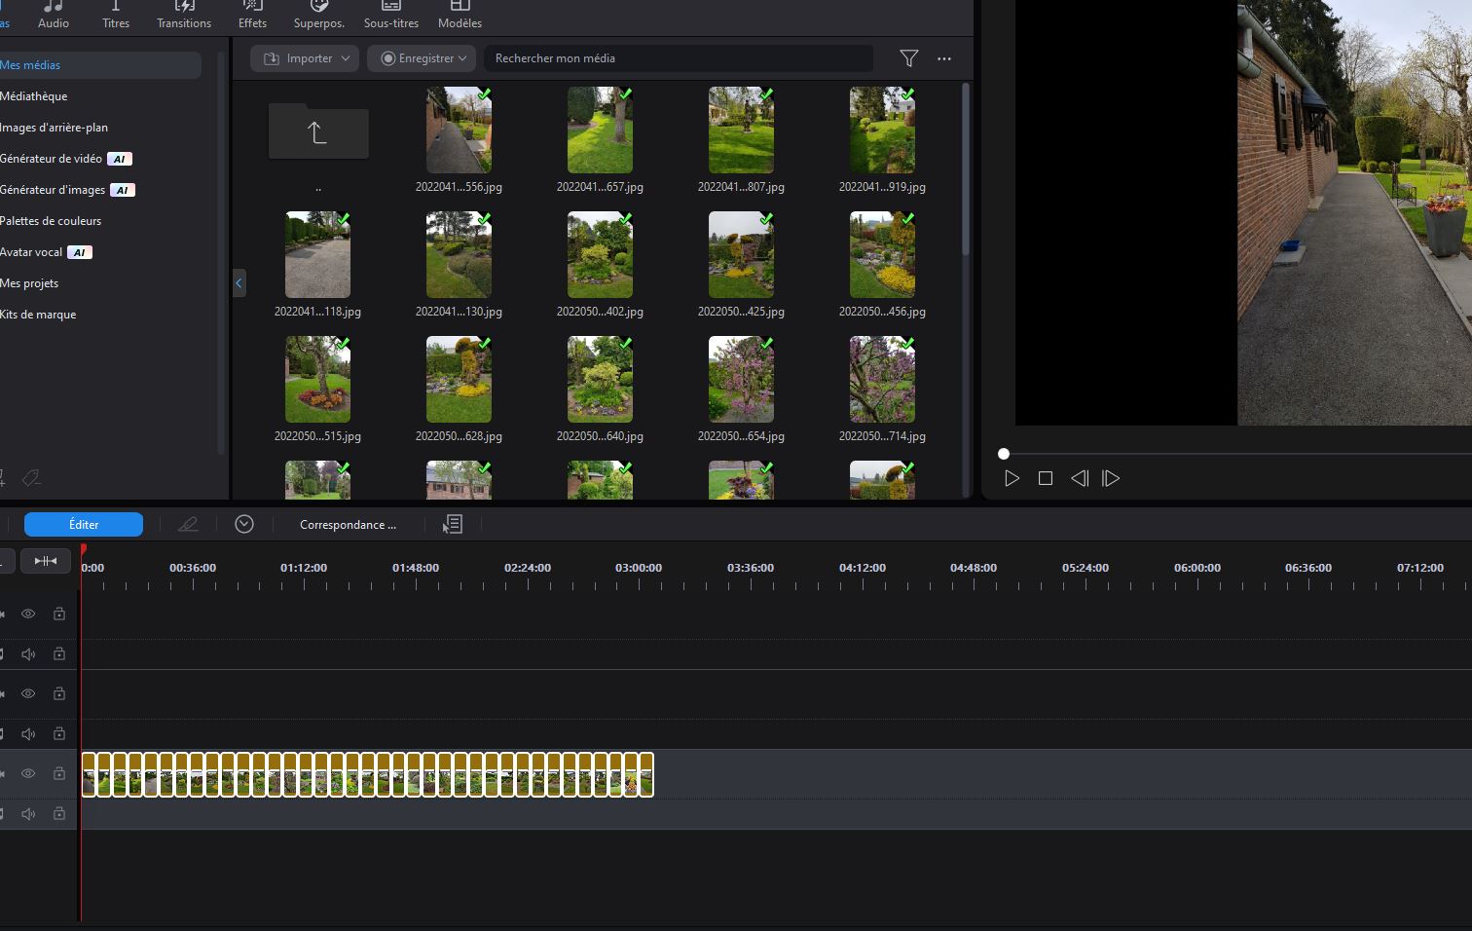Viewport: 1472px width, 931px height.
Task: Click the preview playback position slider handle
Action: [x=1004, y=454]
